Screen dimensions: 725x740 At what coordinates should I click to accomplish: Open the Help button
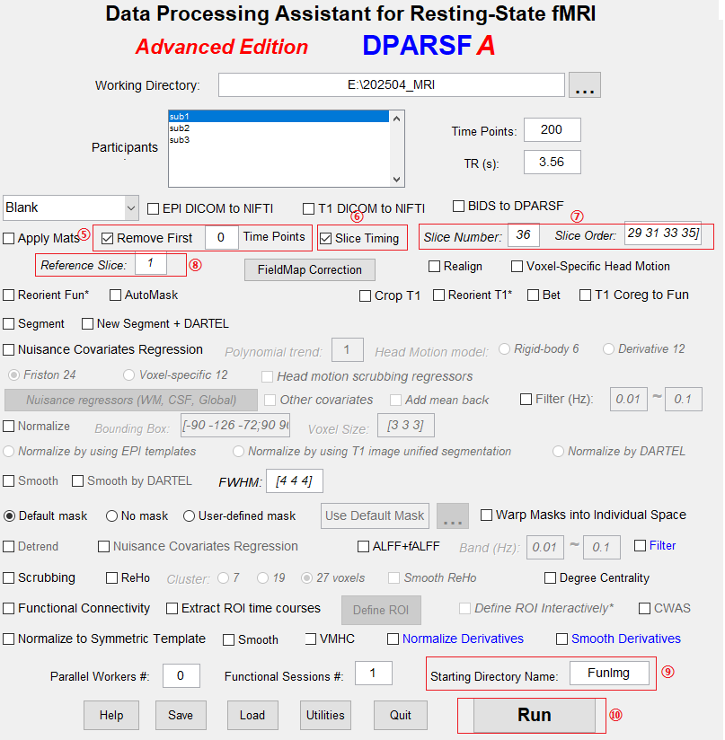click(111, 716)
